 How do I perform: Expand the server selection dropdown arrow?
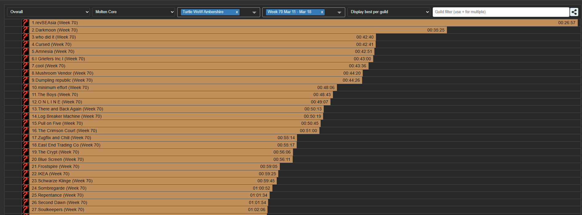coord(254,12)
